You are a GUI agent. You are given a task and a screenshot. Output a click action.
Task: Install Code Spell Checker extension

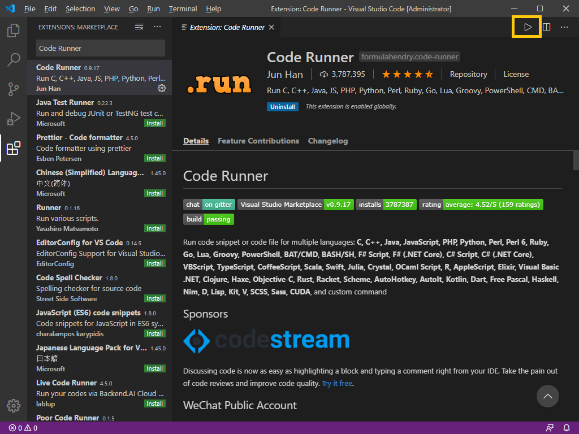click(155, 298)
